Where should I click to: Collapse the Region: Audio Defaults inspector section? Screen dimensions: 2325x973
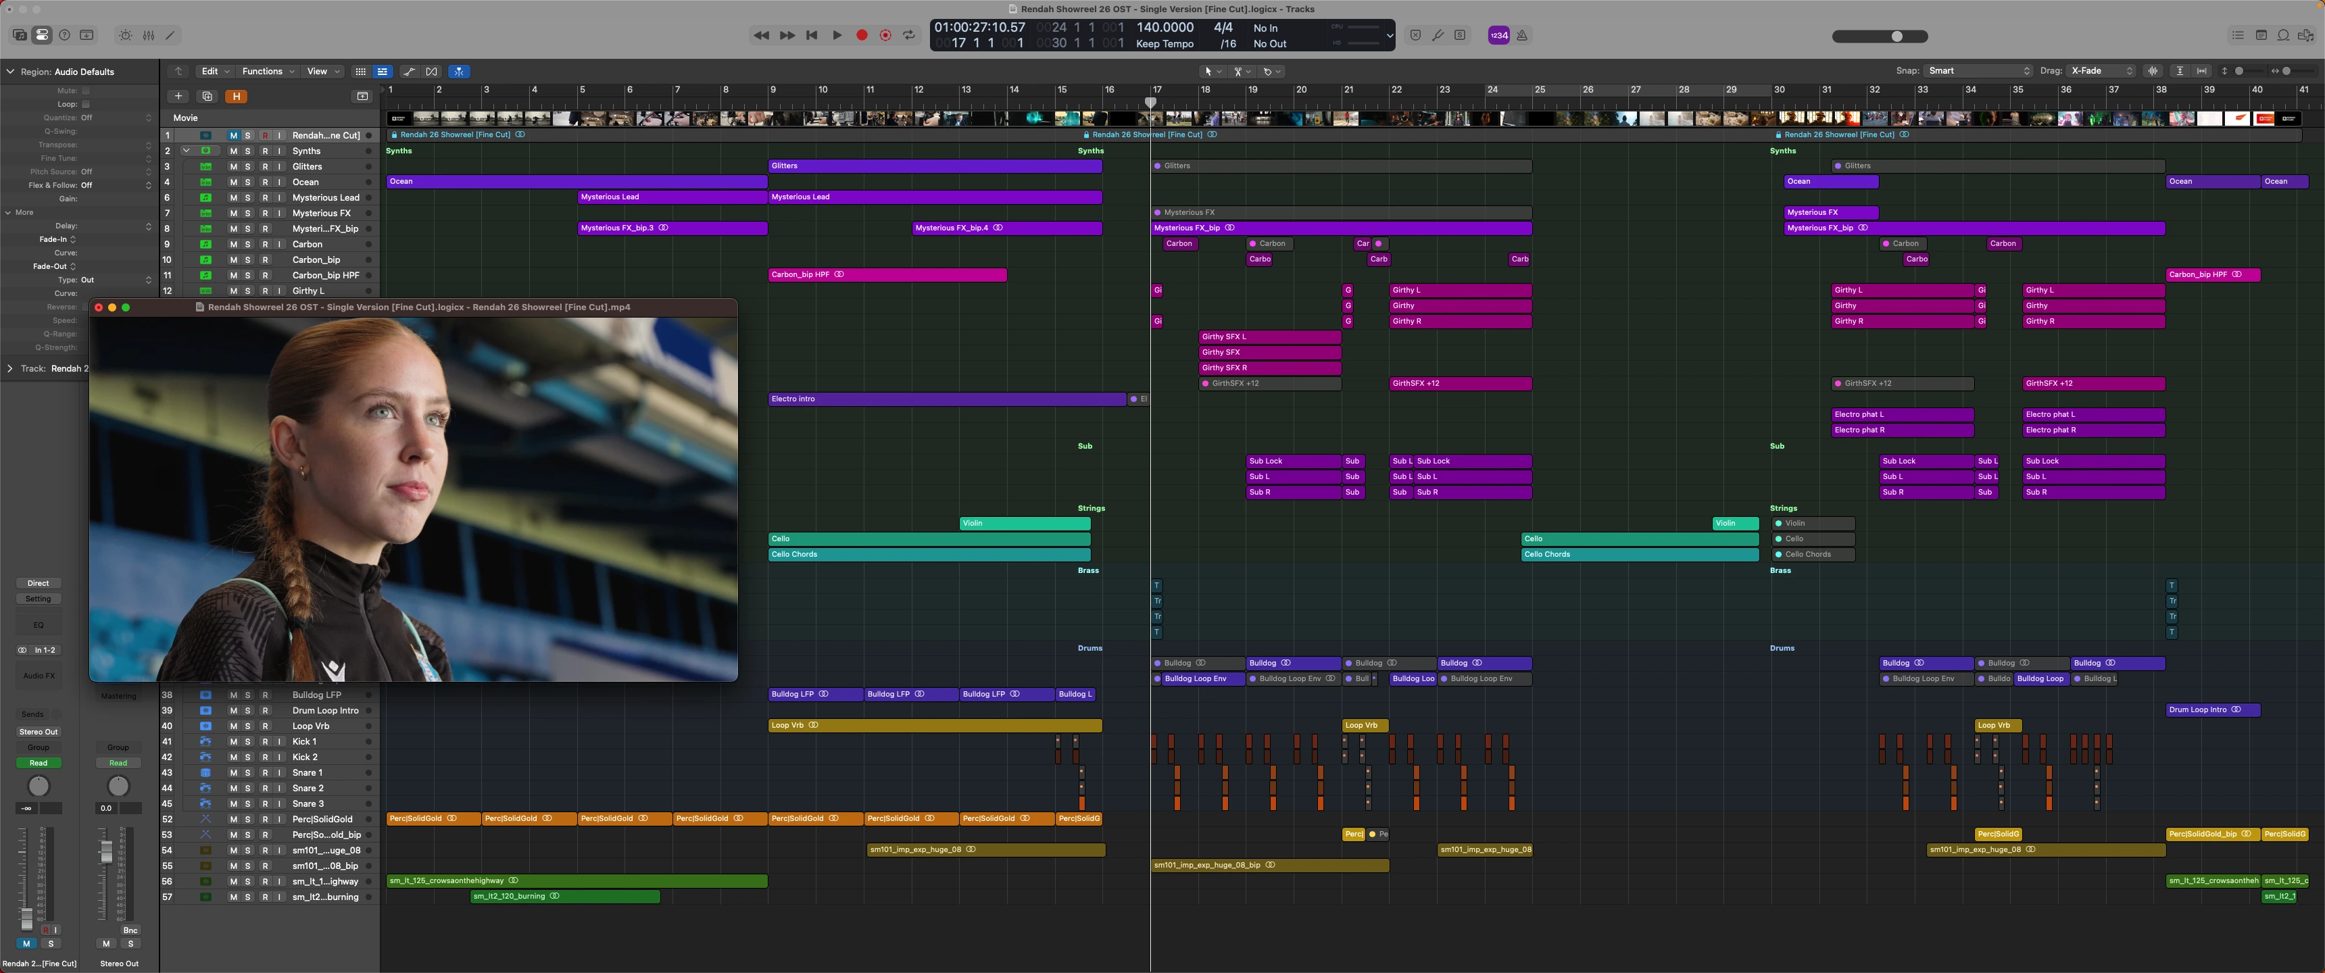(11, 72)
